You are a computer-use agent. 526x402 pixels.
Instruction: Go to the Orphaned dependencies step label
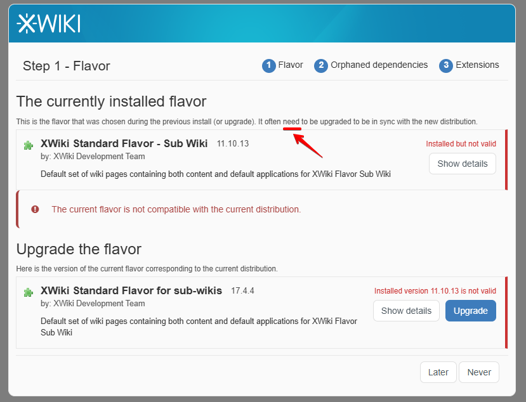click(x=379, y=65)
